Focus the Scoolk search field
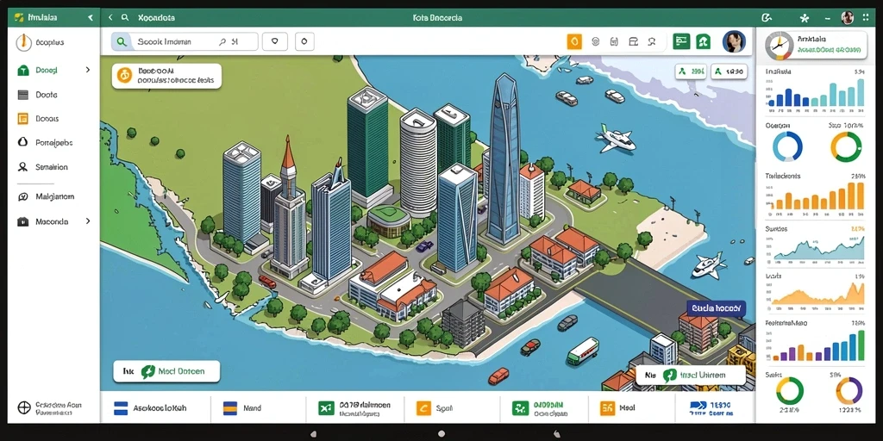Viewport: 883px width, 441px height. coord(185,41)
